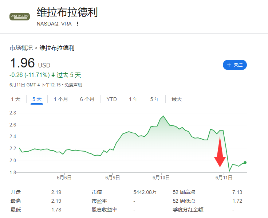The width and height of the screenshot is (268, 218).
Task: Click the 52 周高点 value 7.13
Action: click(x=237, y=192)
